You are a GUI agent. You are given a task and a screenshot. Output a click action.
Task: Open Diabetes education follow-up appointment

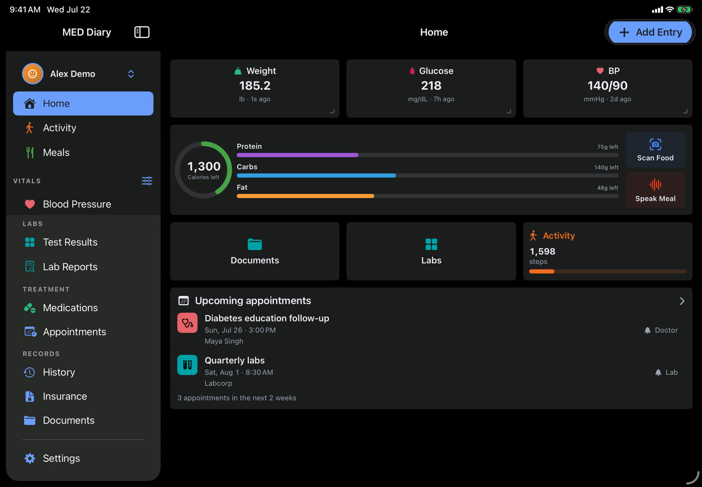pyautogui.click(x=431, y=330)
